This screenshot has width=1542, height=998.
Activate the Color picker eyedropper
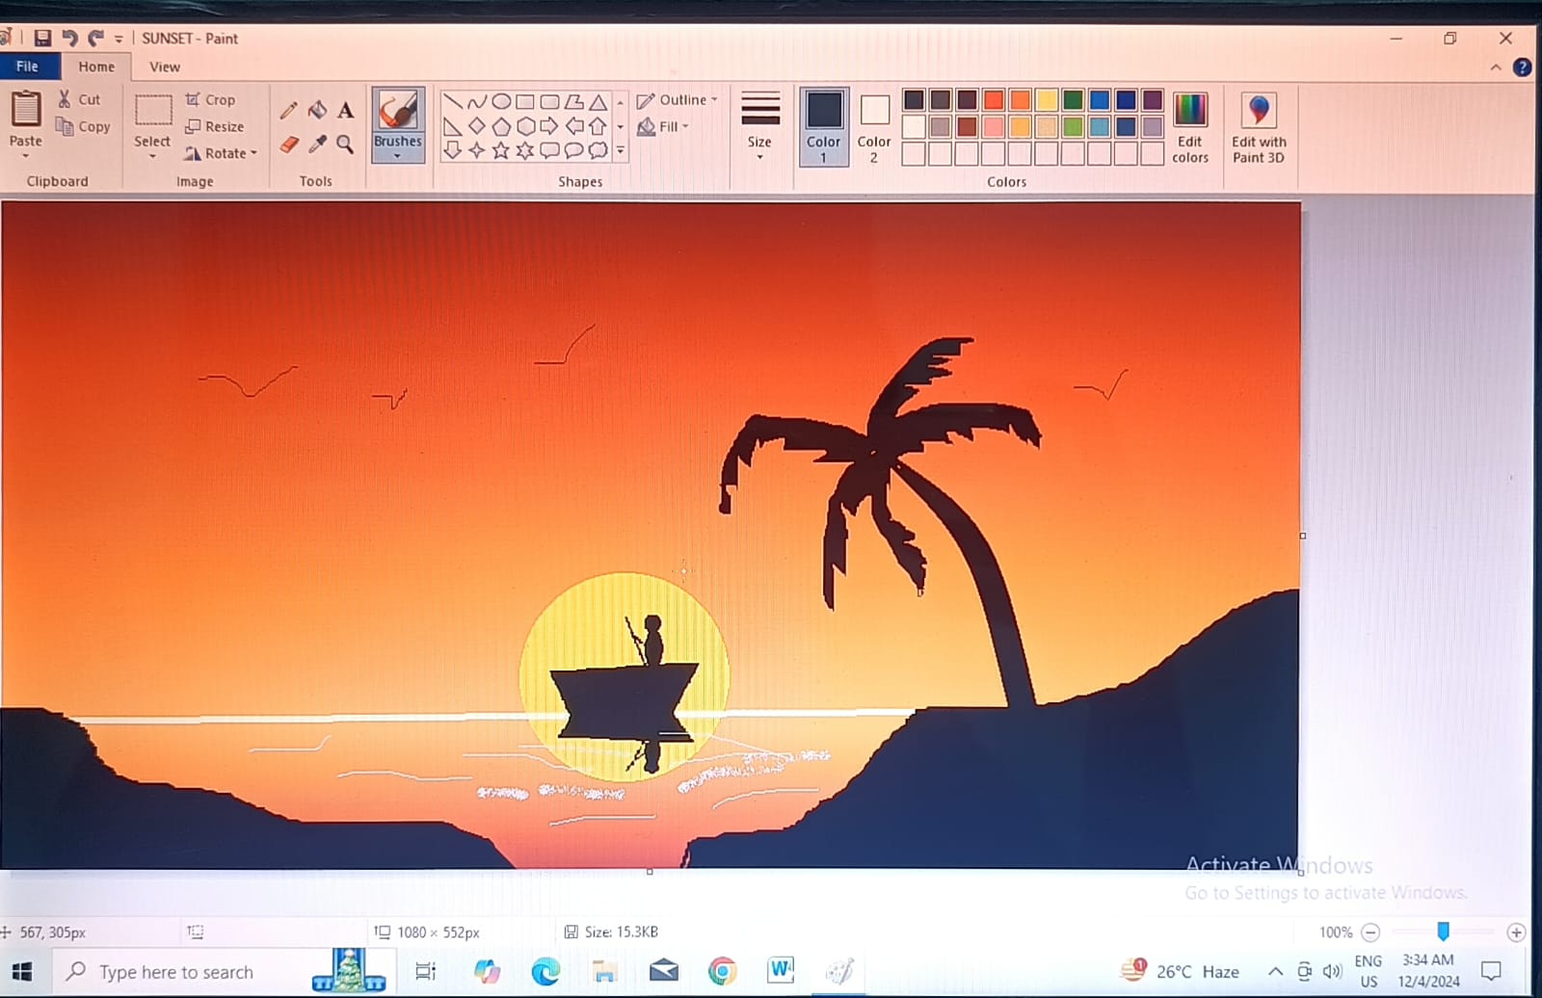(x=317, y=144)
